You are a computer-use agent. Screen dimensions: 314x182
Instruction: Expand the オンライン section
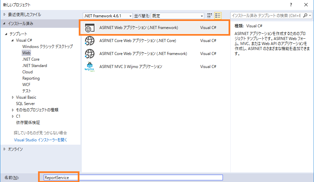pyautogui.click(x=4, y=149)
